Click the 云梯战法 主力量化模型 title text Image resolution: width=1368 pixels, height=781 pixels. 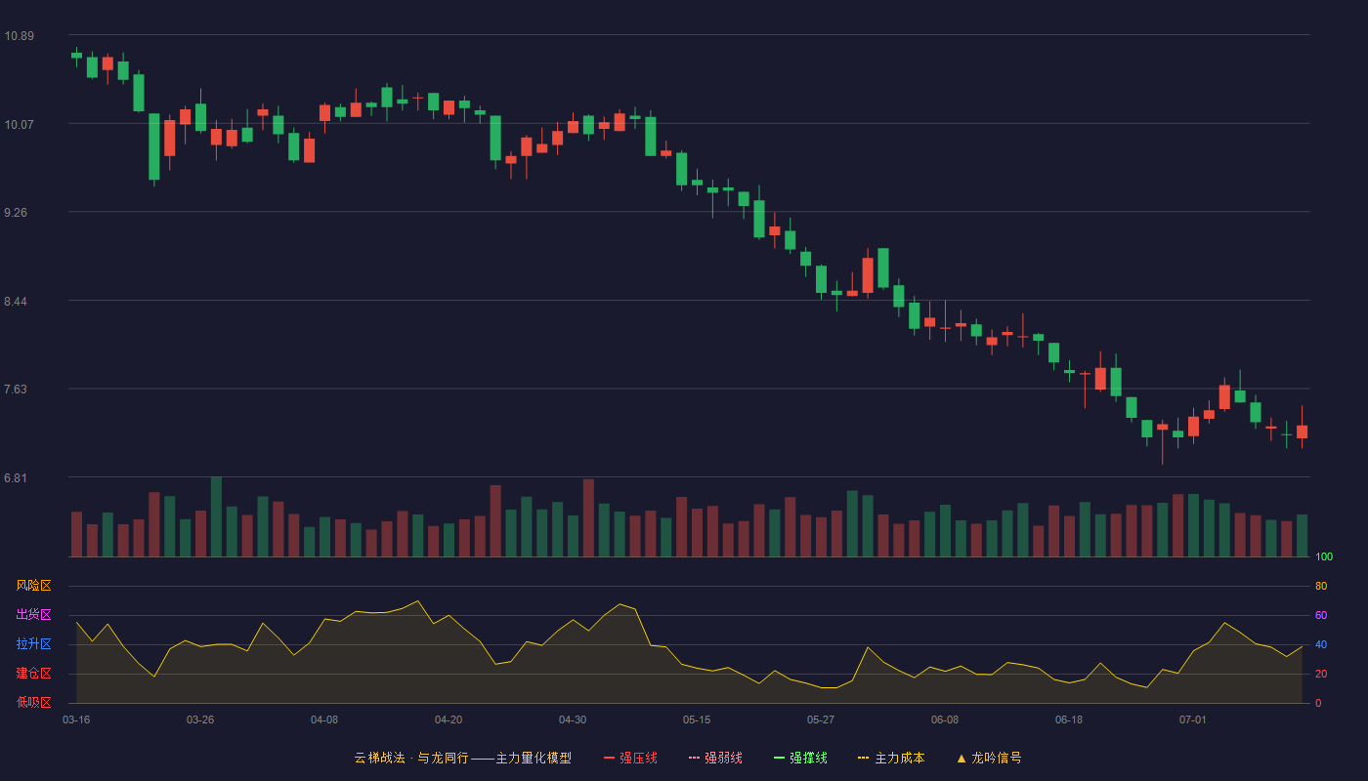click(462, 758)
